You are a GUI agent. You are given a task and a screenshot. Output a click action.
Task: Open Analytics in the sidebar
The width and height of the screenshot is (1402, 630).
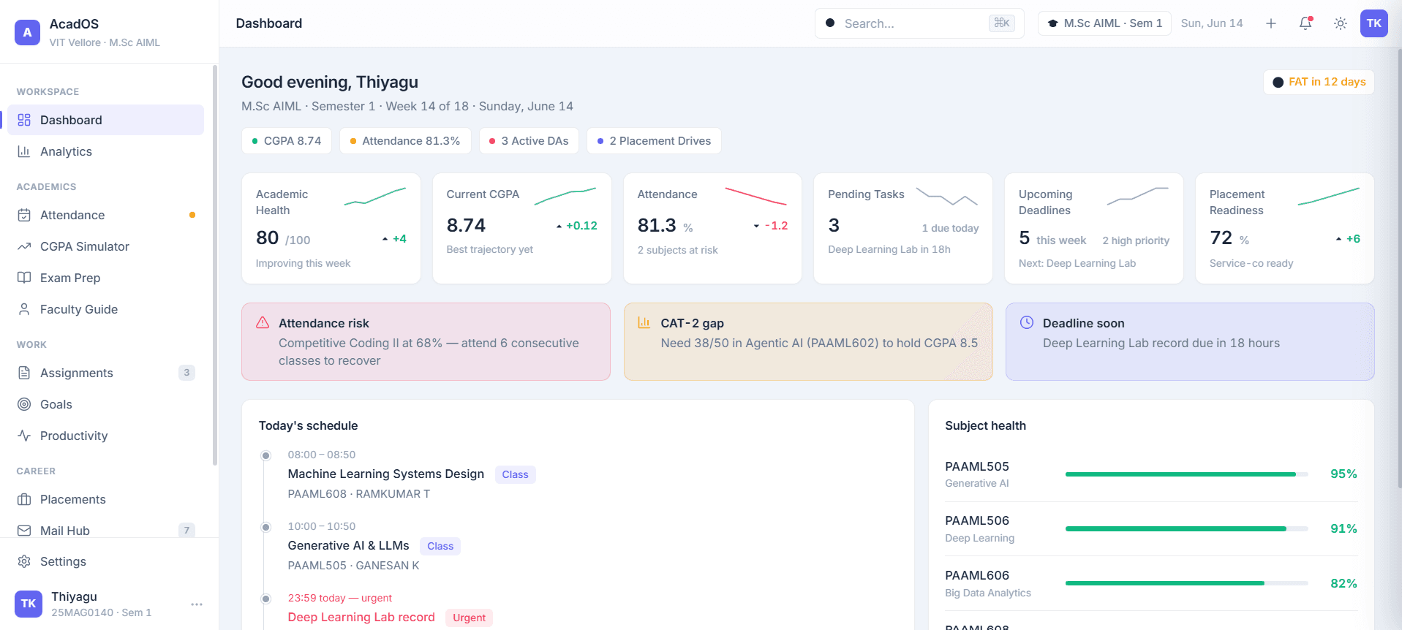click(105, 151)
